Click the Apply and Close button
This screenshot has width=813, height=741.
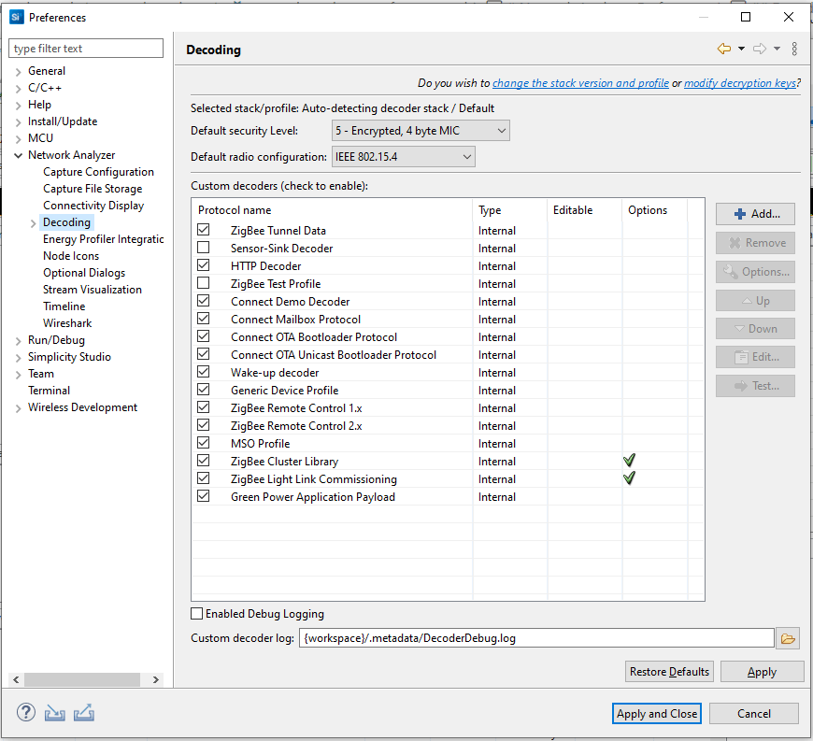[x=656, y=713]
